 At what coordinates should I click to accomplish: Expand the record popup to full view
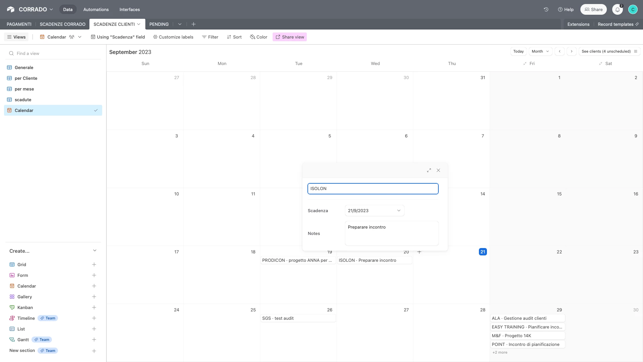pyautogui.click(x=429, y=171)
